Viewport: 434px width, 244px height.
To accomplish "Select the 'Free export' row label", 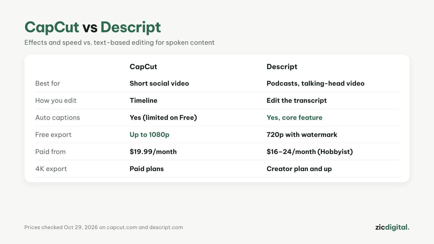I will [53, 135].
